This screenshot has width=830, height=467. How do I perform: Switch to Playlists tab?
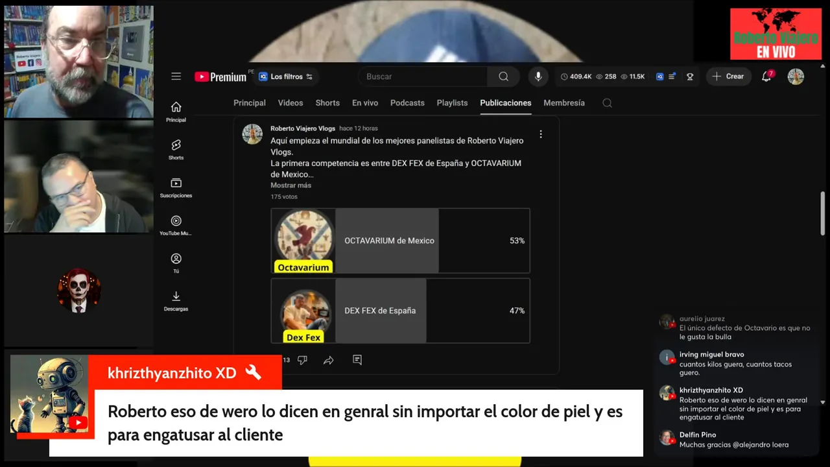tap(452, 103)
